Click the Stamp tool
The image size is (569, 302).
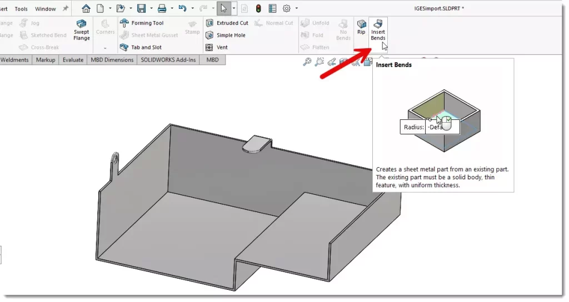tap(192, 28)
